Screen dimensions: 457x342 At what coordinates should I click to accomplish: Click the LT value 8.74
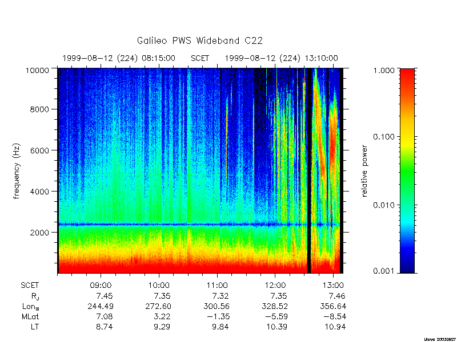105,327
